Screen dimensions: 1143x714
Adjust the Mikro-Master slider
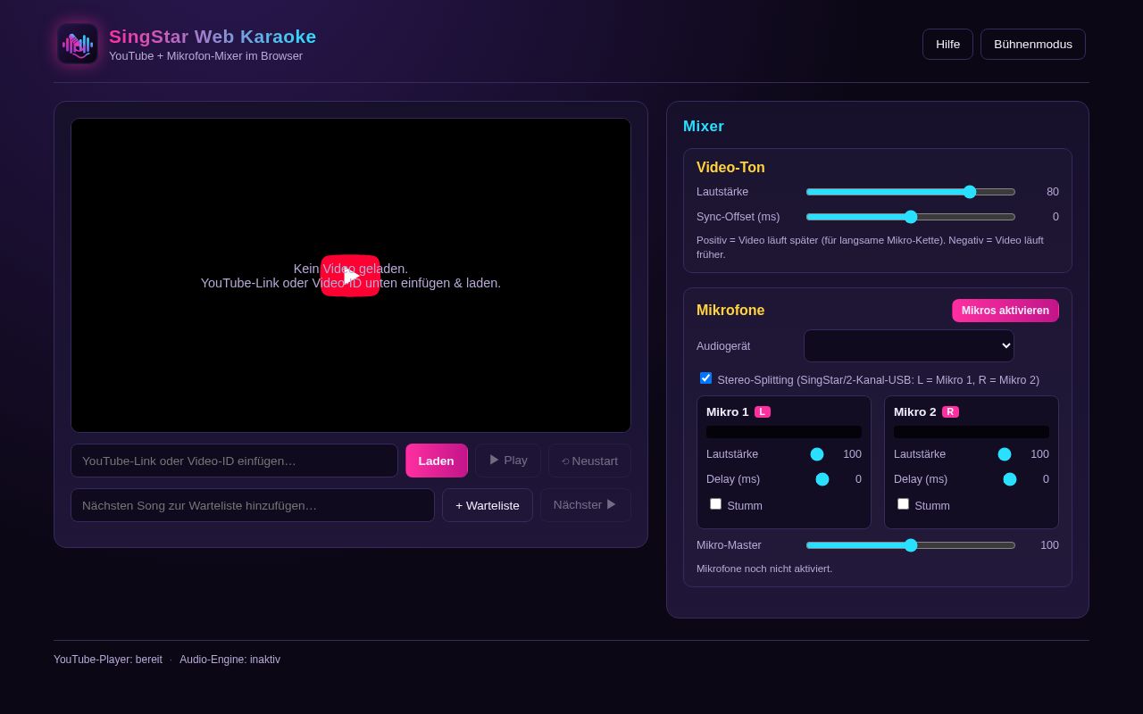coord(911,545)
